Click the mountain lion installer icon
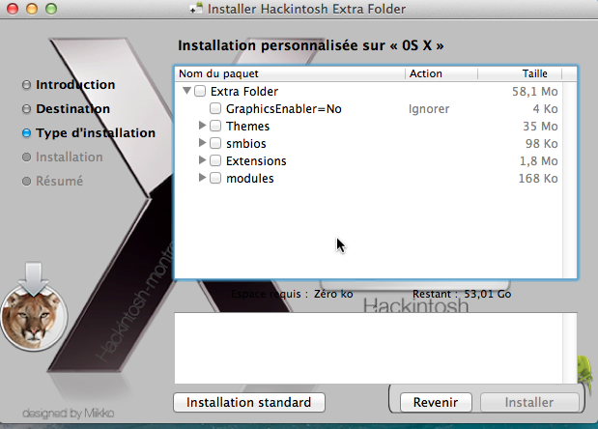Viewport: 598px width, 429px height. (x=34, y=307)
